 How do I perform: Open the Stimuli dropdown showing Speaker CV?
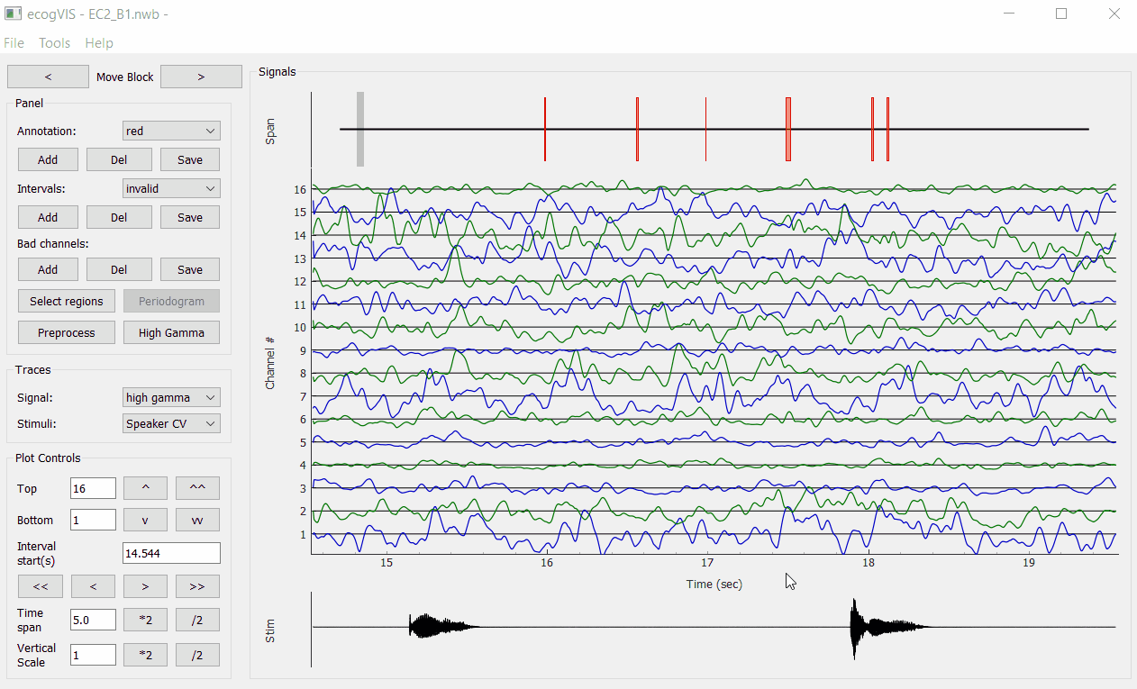171,423
